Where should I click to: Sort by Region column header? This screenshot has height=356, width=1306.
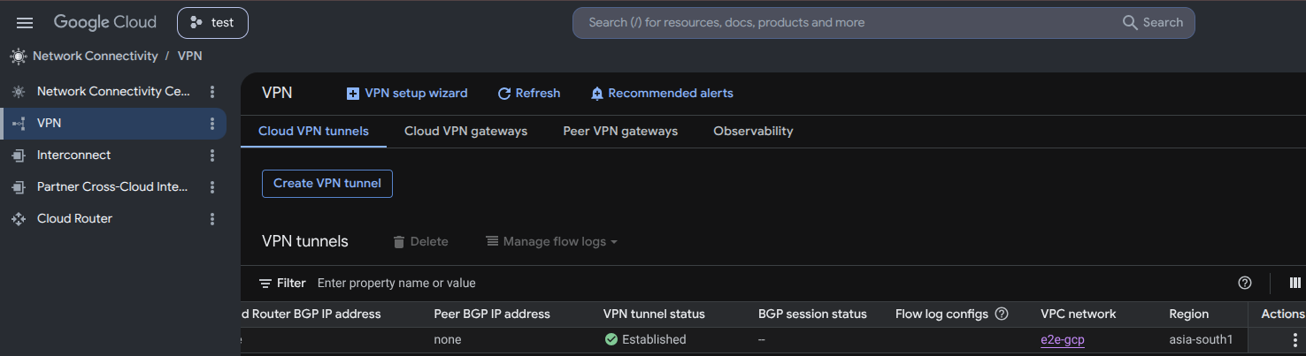[x=1188, y=314]
